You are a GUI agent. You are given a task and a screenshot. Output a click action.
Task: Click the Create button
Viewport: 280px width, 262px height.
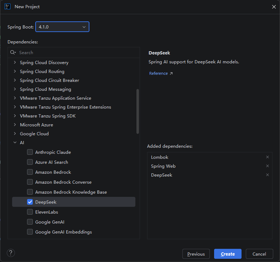[228, 254]
